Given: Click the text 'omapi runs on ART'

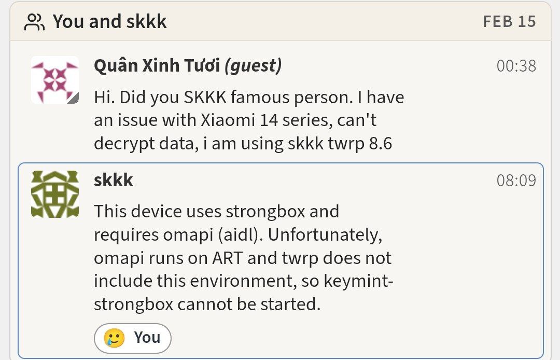Looking at the screenshot, I should [168, 258].
